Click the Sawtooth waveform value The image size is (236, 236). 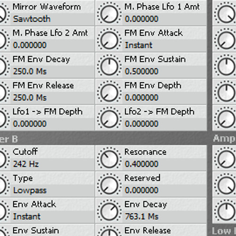click(32, 19)
